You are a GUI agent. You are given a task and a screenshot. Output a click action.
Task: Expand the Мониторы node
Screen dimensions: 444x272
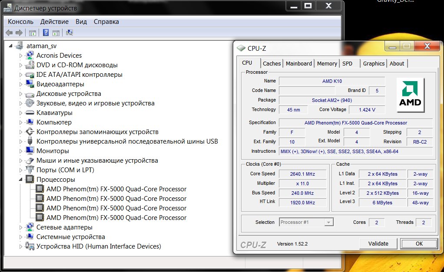tap(21, 151)
